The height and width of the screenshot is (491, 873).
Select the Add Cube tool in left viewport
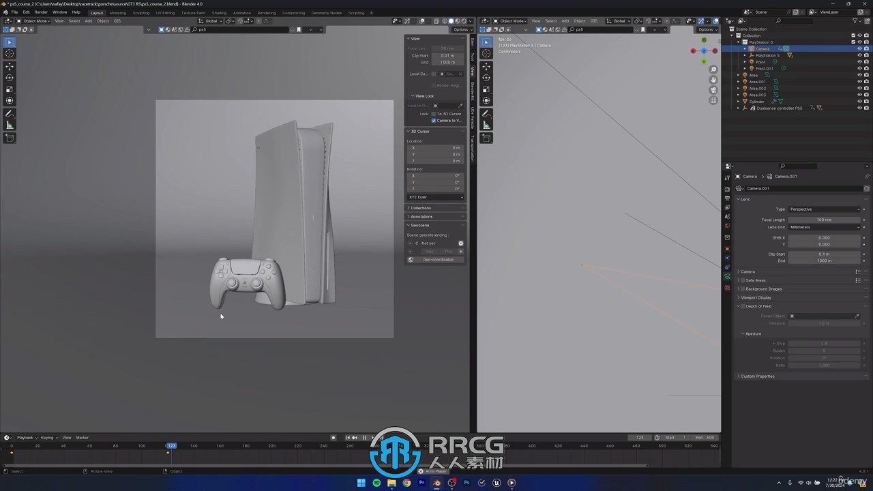(10, 138)
